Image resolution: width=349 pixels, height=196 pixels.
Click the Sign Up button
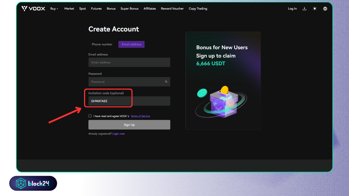pyautogui.click(x=129, y=125)
